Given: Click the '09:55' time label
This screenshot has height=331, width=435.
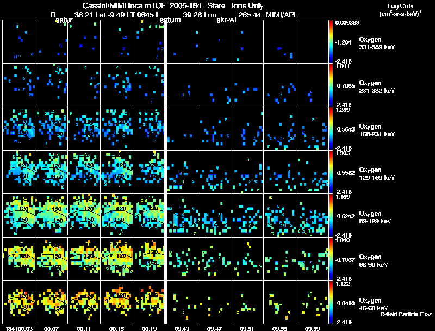Looking at the screenshot, I should (x=279, y=328).
